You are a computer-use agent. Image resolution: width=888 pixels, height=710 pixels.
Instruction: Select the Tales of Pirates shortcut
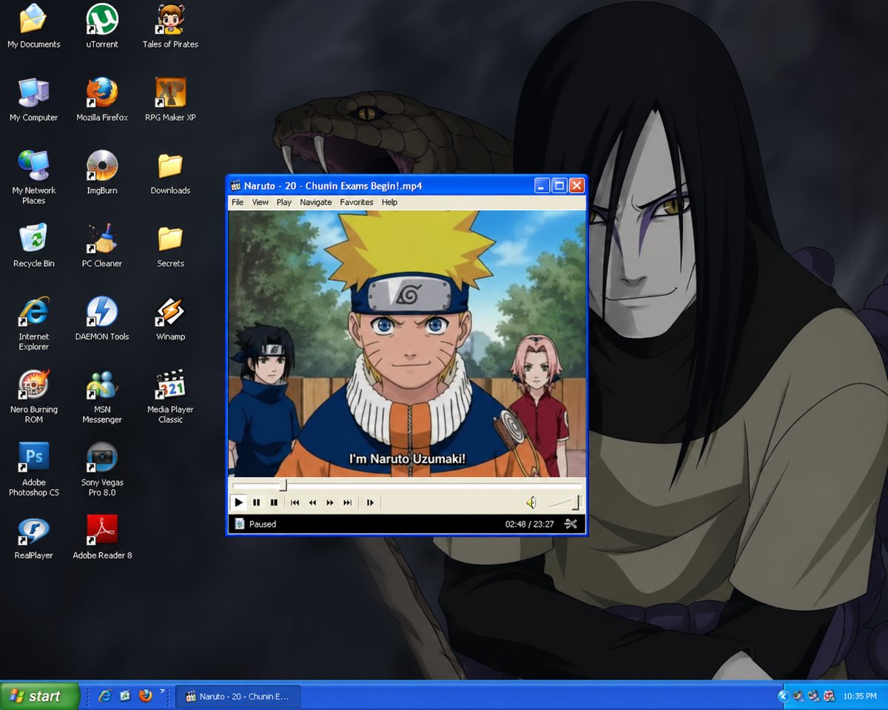(170, 27)
